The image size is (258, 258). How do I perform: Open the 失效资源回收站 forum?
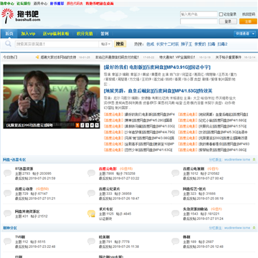pyautogui.click(x=196, y=209)
